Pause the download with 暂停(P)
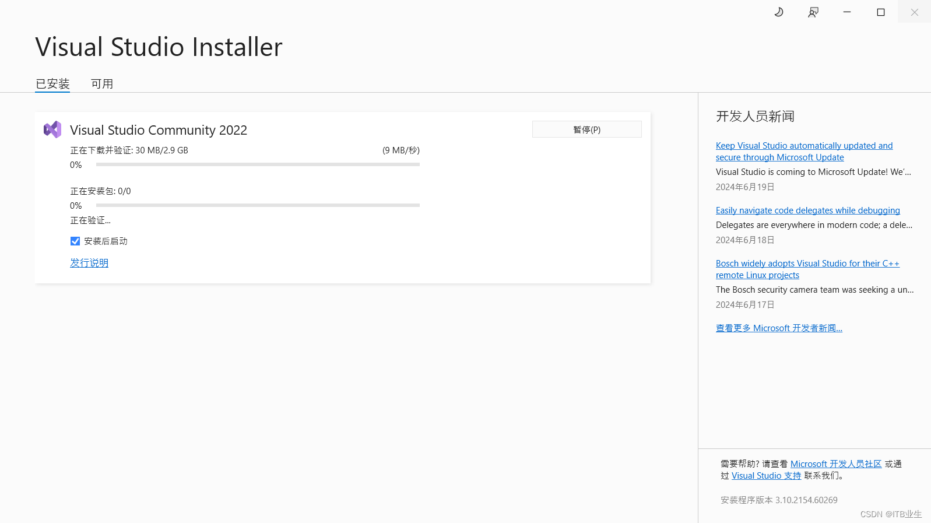Screen dimensions: 931x523 point(587,129)
